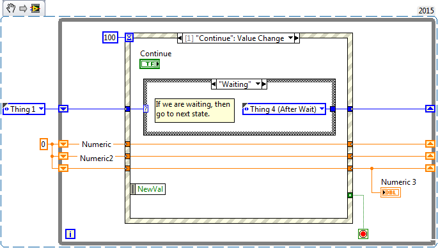Go to previous event case with left arrow
The width and height of the screenshot is (438, 248).
pyautogui.click(x=180, y=38)
